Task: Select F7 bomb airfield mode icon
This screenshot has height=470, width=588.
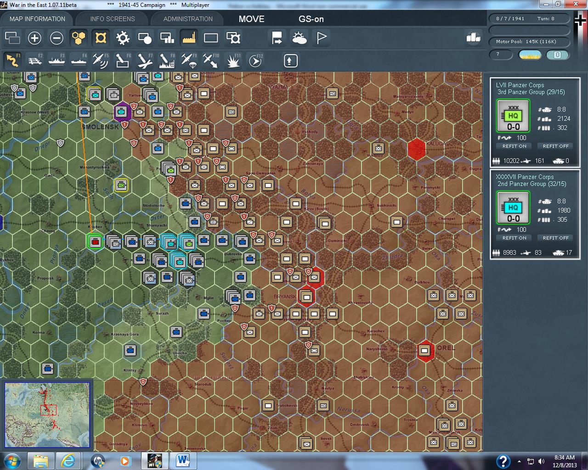Action: point(145,61)
